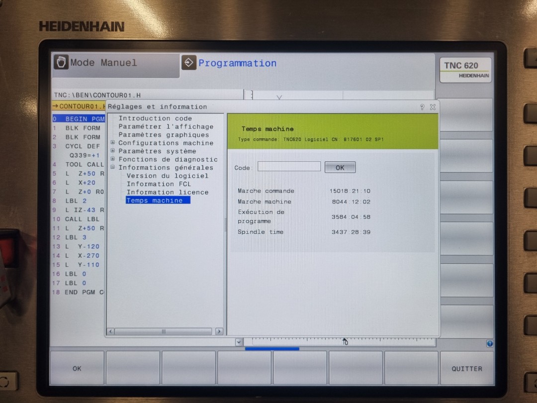This screenshot has width=537, height=403.
Task: Expand the Configurations machine tree node
Action: click(x=113, y=143)
